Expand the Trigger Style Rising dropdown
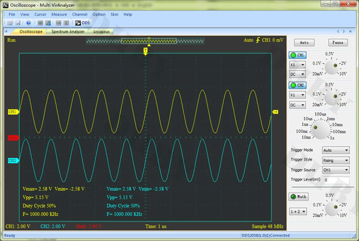 336,160
